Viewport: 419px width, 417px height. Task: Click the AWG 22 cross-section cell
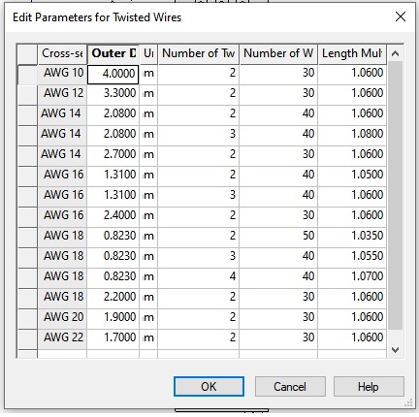coord(62,337)
